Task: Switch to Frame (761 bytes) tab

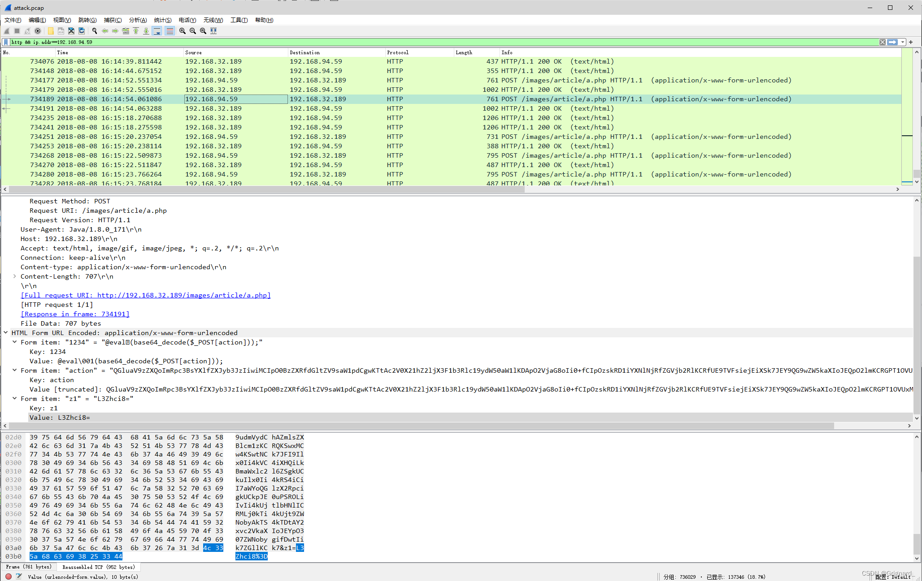Action: 29,567
